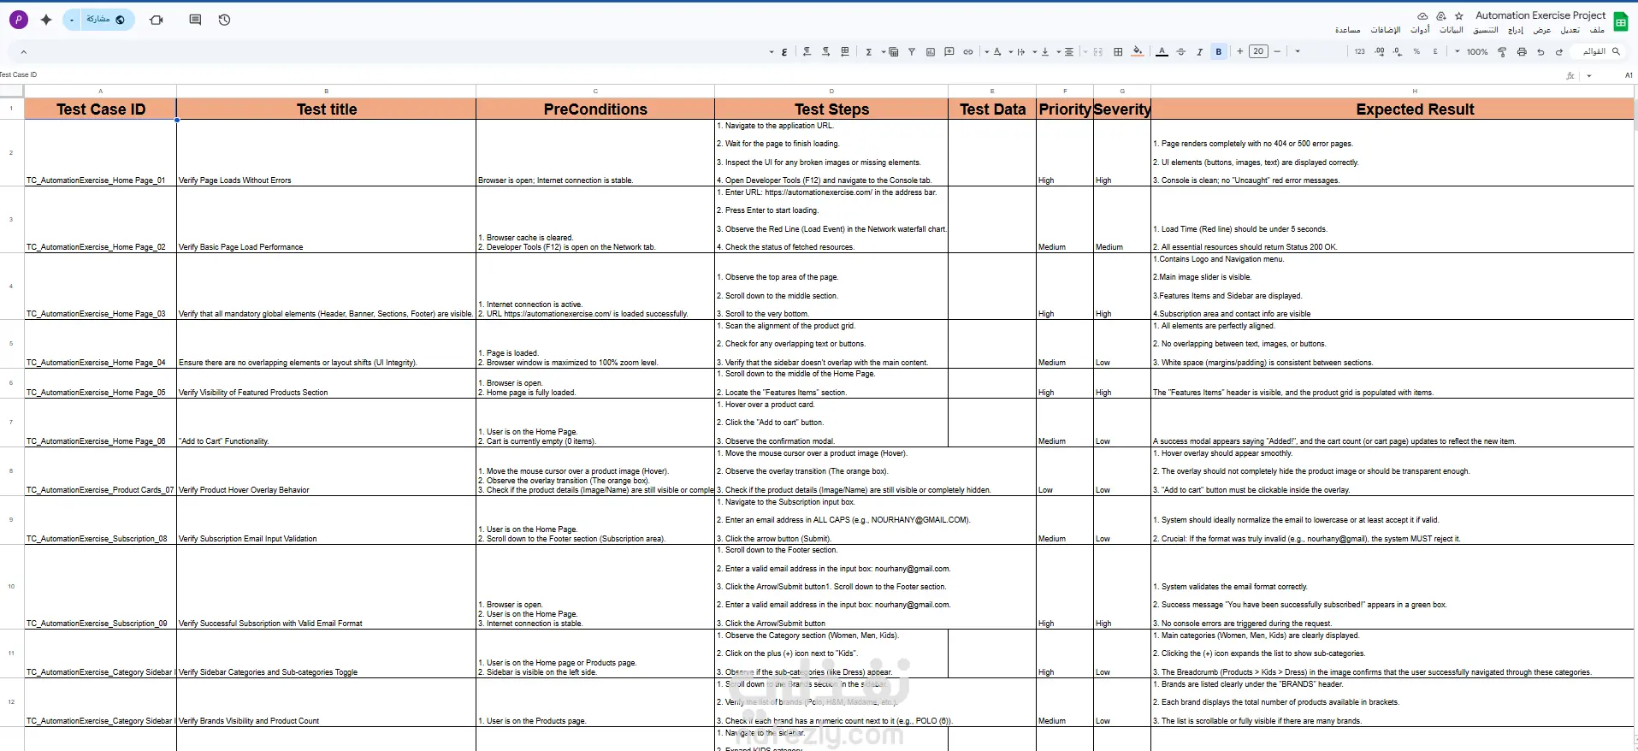Open the 123 more formats button
1638x751 pixels.
pos(1360,51)
